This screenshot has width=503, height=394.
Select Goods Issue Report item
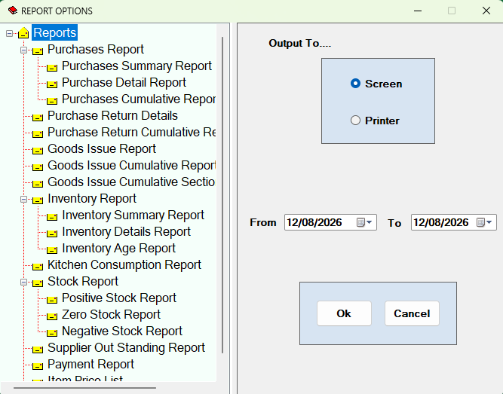(102, 148)
